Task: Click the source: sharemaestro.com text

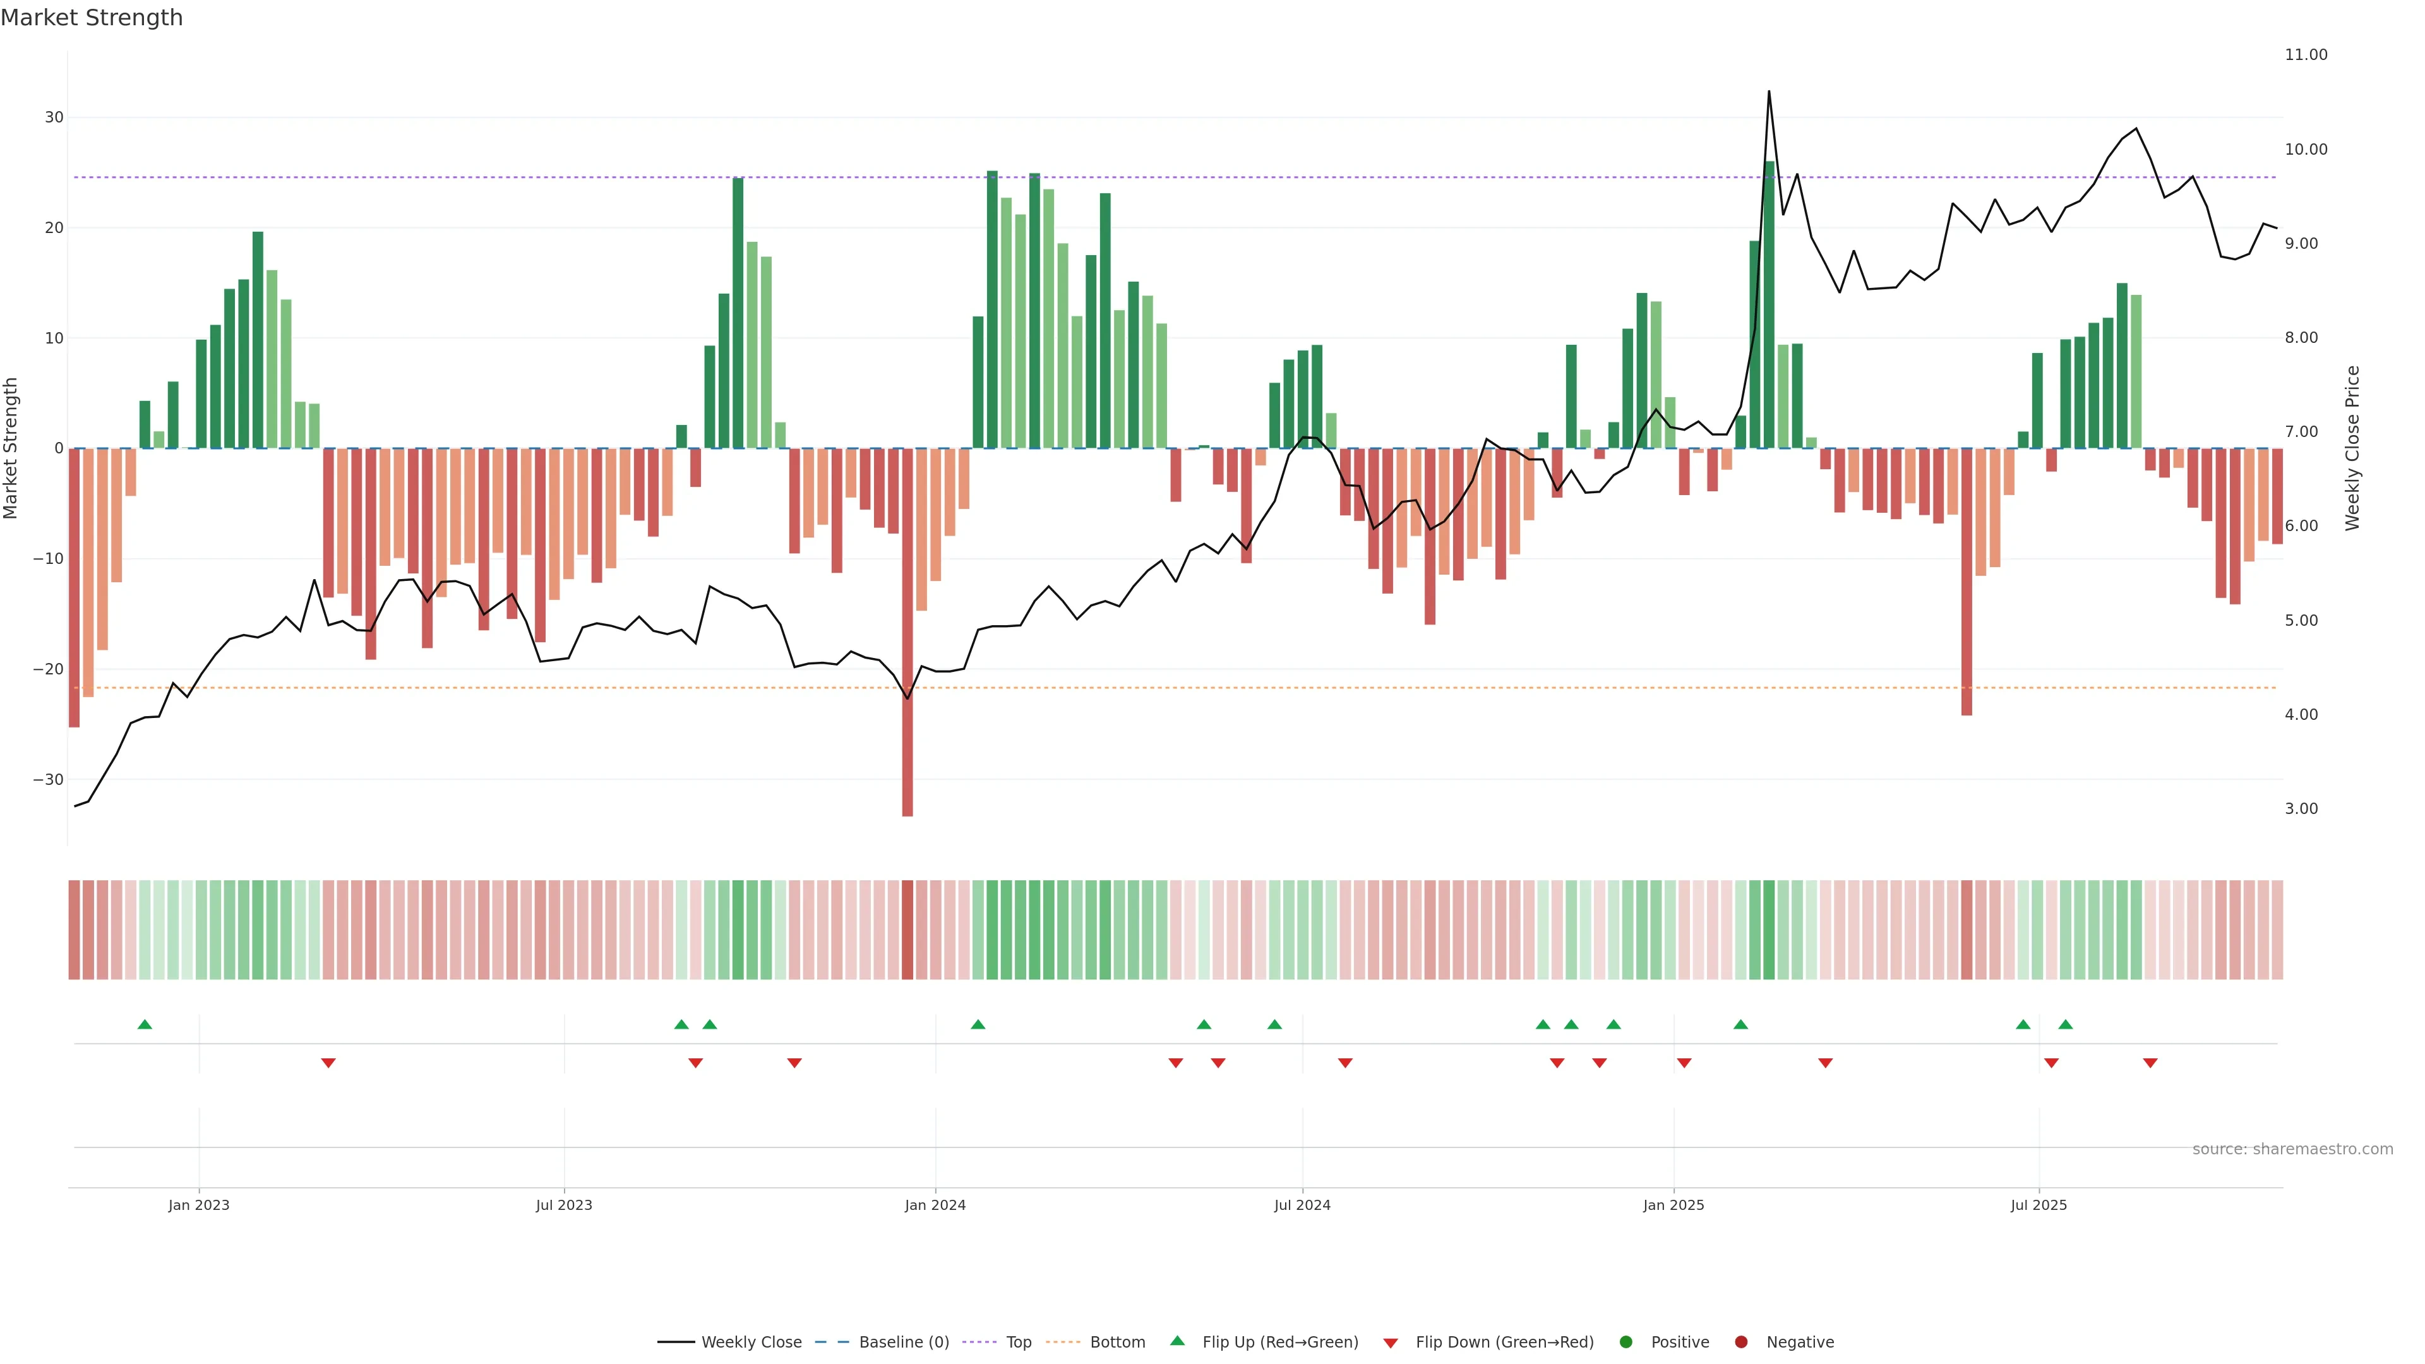Action: (2292, 1149)
